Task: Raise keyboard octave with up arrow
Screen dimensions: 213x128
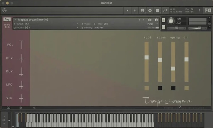Action: (x=4, y=117)
